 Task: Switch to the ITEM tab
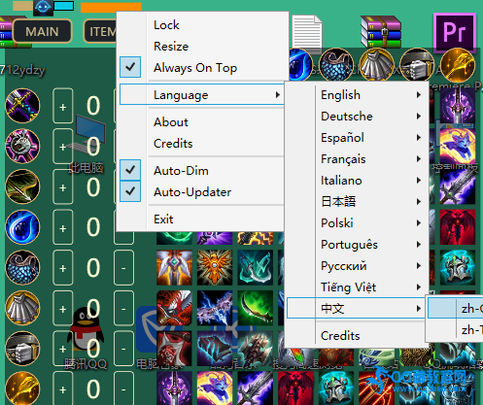coord(100,31)
